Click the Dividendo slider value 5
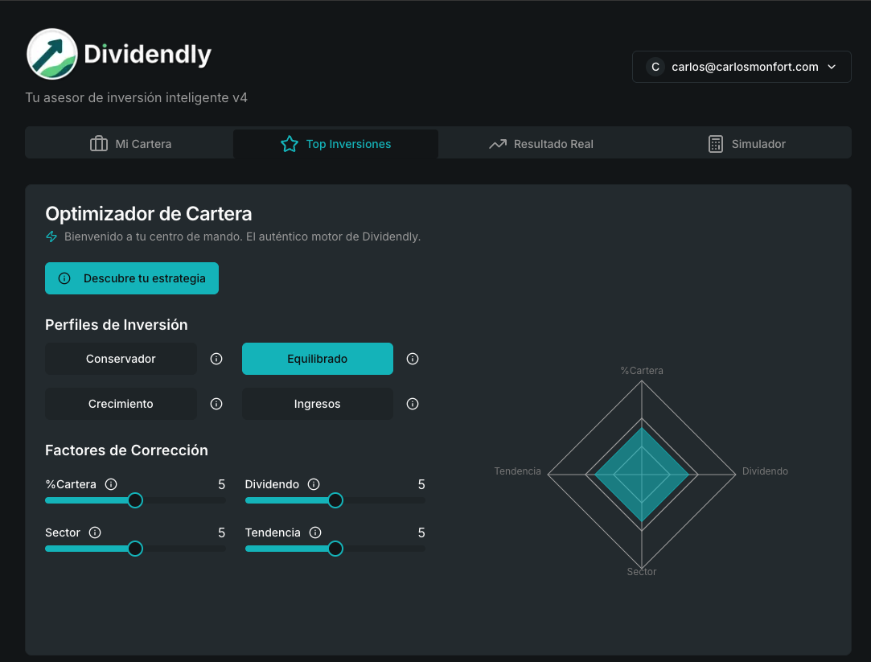This screenshot has height=662, width=871. [x=421, y=485]
